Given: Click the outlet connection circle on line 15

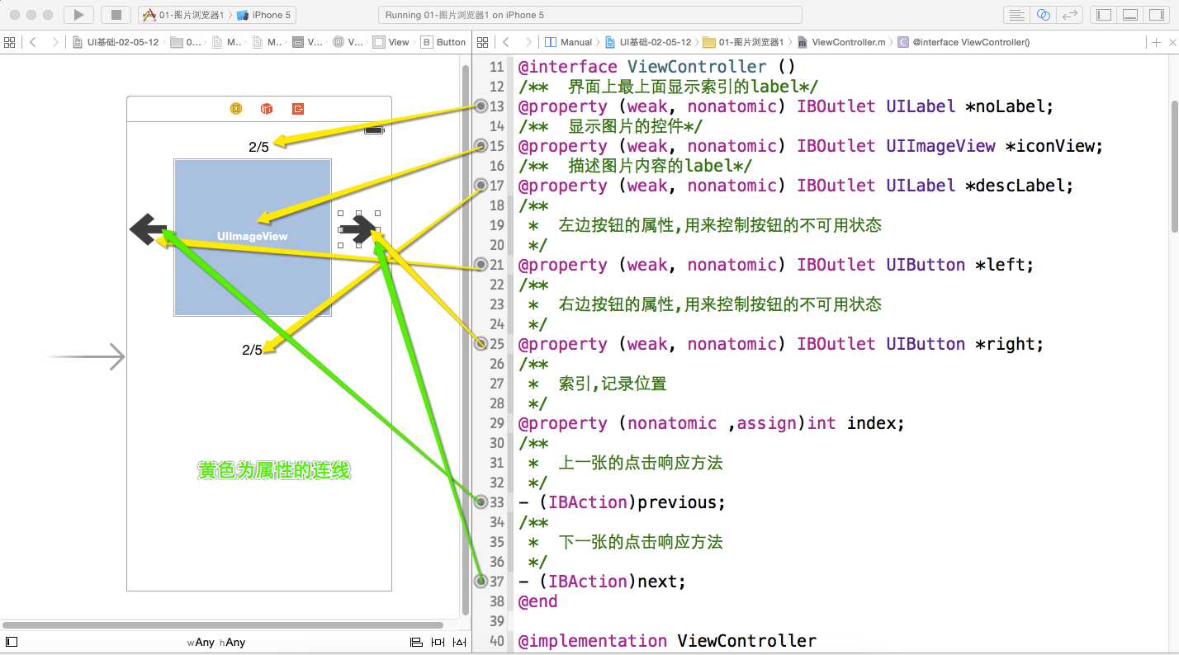Looking at the screenshot, I should (482, 146).
